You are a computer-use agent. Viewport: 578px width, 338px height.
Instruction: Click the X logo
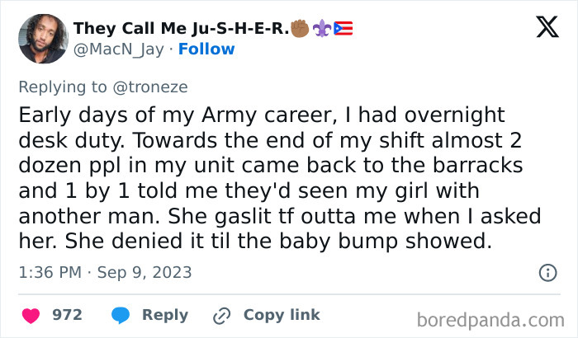click(x=547, y=28)
